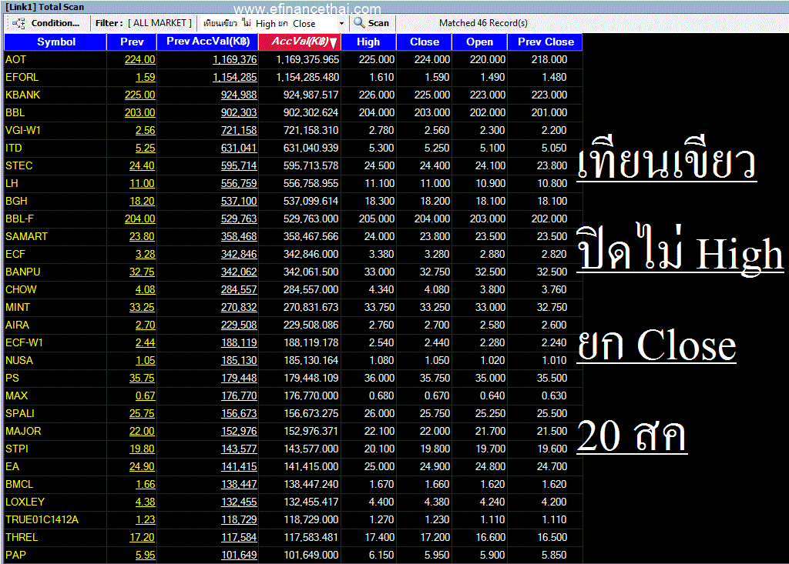Select the CHOW symbol
The height and width of the screenshot is (564, 789).
point(21,289)
